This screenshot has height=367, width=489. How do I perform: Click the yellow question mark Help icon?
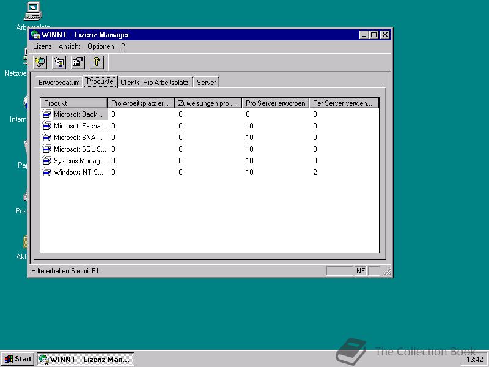pyautogui.click(x=97, y=62)
